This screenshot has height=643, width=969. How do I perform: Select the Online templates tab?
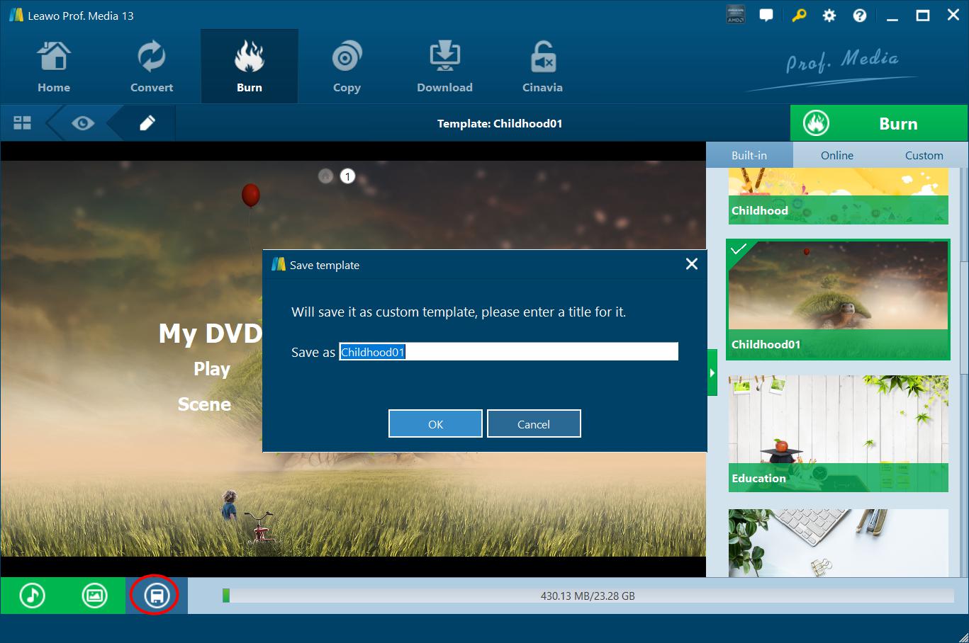pos(837,155)
